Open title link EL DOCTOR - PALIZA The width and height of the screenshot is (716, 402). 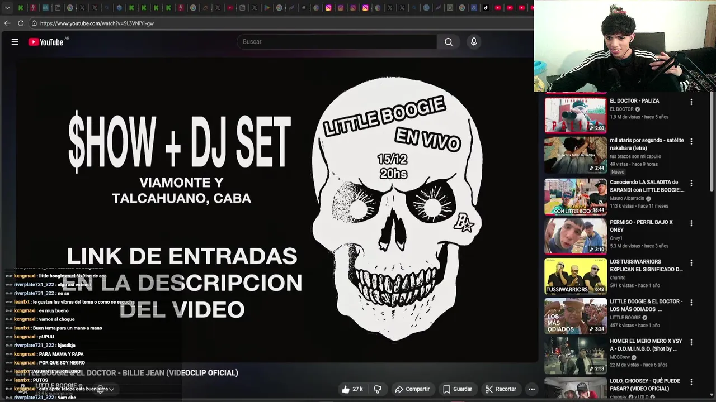click(x=634, y=101)
